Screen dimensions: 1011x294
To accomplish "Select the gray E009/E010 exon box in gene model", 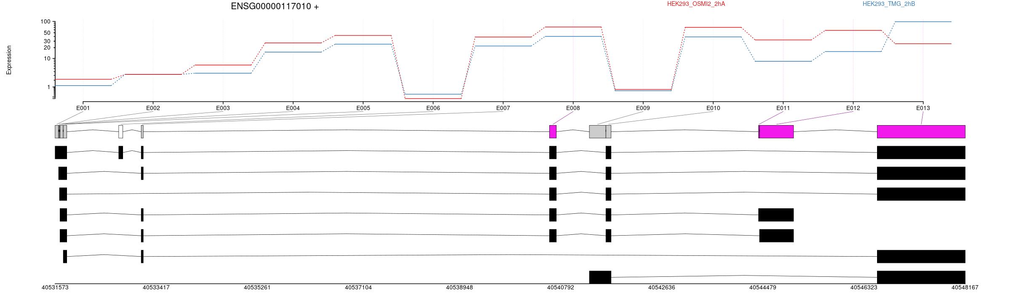I will tap(600, 131).
